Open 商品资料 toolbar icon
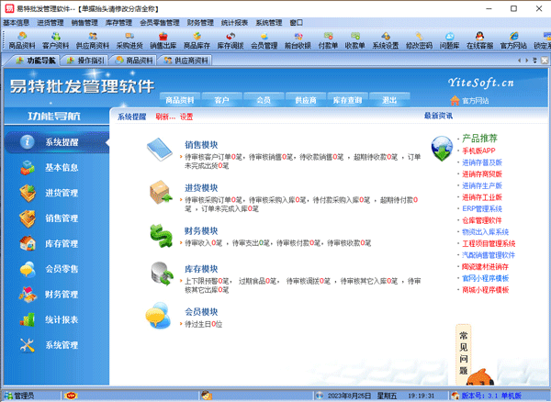The width and height of the screenshot is (551, 402). click(22, 40)
